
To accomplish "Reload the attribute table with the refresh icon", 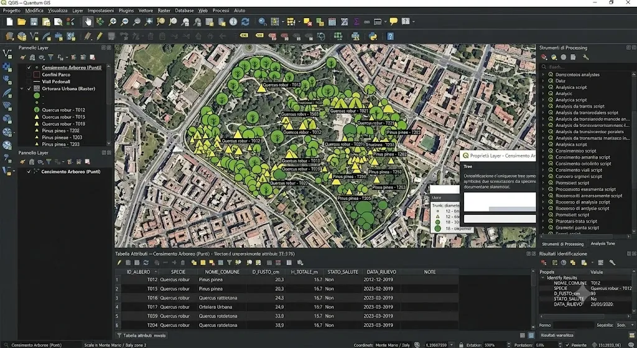I will (x=146, y=263).
